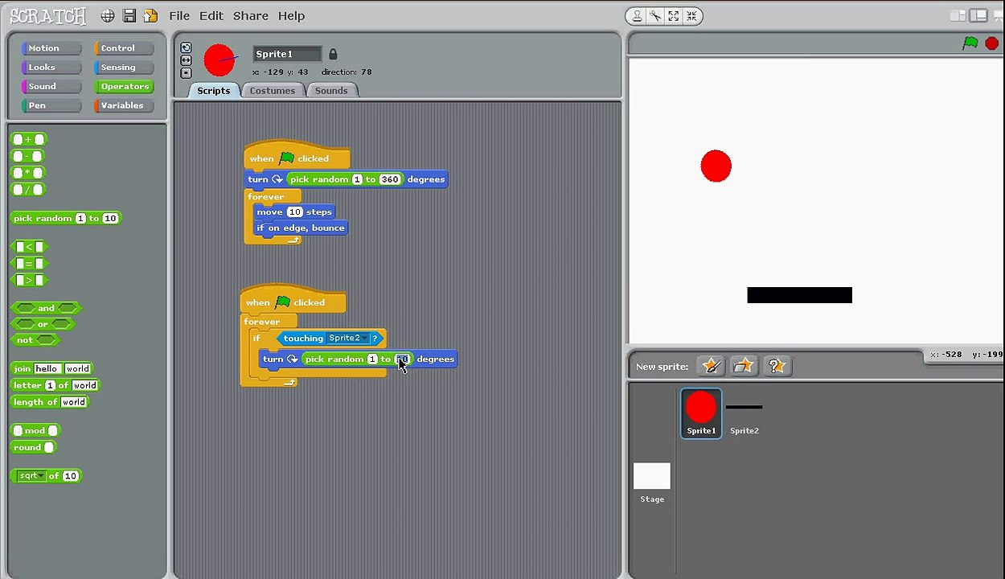Open the Looks blocks category
Image resolution: width=1005 pixels, height=579 pixels.
51,68
